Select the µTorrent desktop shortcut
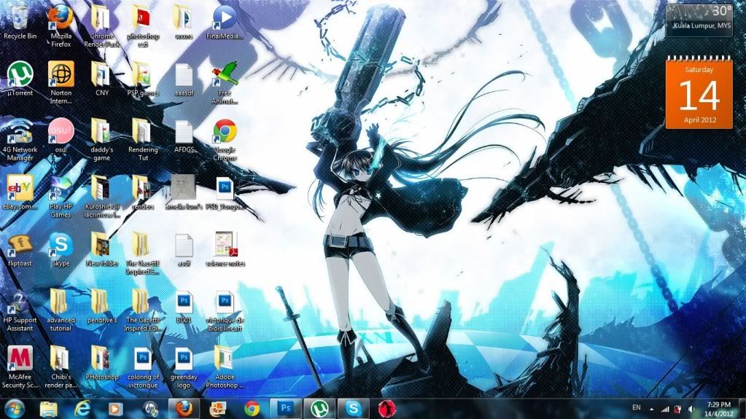 coord(20,79)
